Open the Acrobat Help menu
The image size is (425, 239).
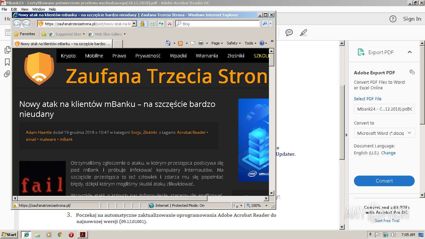click(x=52, y=9)
